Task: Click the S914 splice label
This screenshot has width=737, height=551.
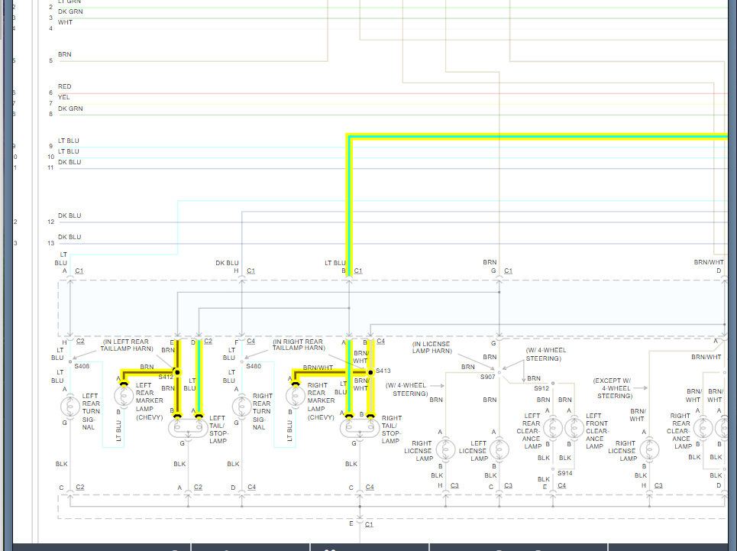Action: 565,473
